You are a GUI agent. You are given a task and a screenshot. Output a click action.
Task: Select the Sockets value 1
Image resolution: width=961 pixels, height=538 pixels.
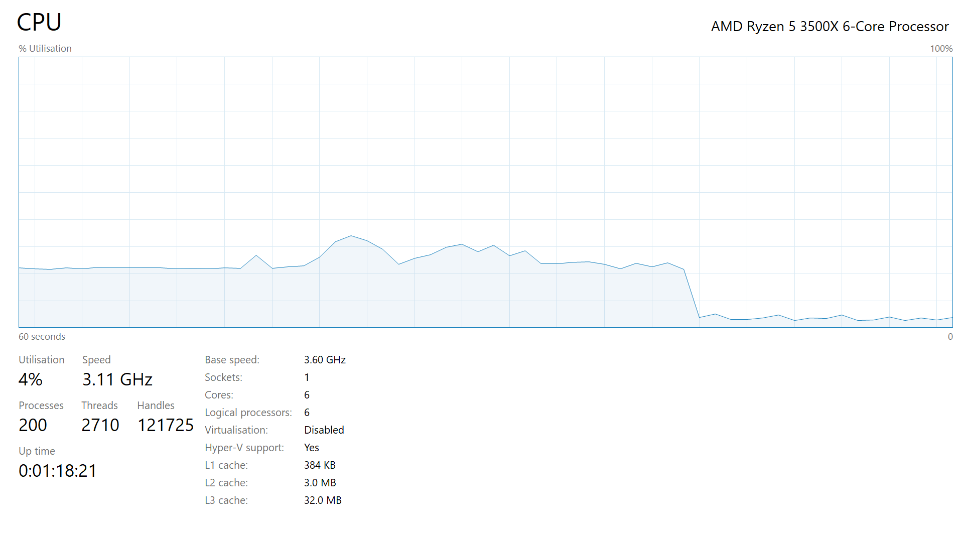pos(307,377)
